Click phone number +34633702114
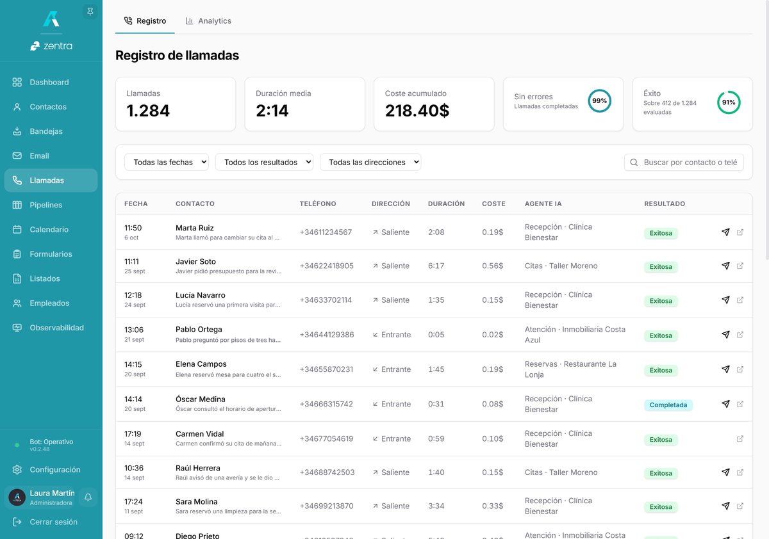This screenshot has height=539, width=769. pyautogui.click(x=326, y=300)
